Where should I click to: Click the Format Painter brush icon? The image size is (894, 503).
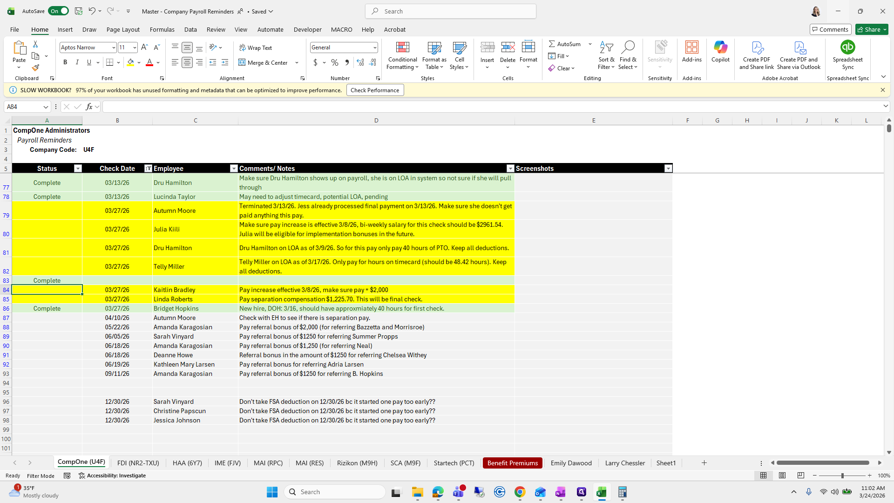pyautogui.click(x=35, y=68)
